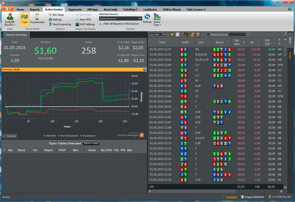Click the zhuk198 (Pacific) status bar entry
The width and height of the screenshot is (295, 202).
pos(279,197)
